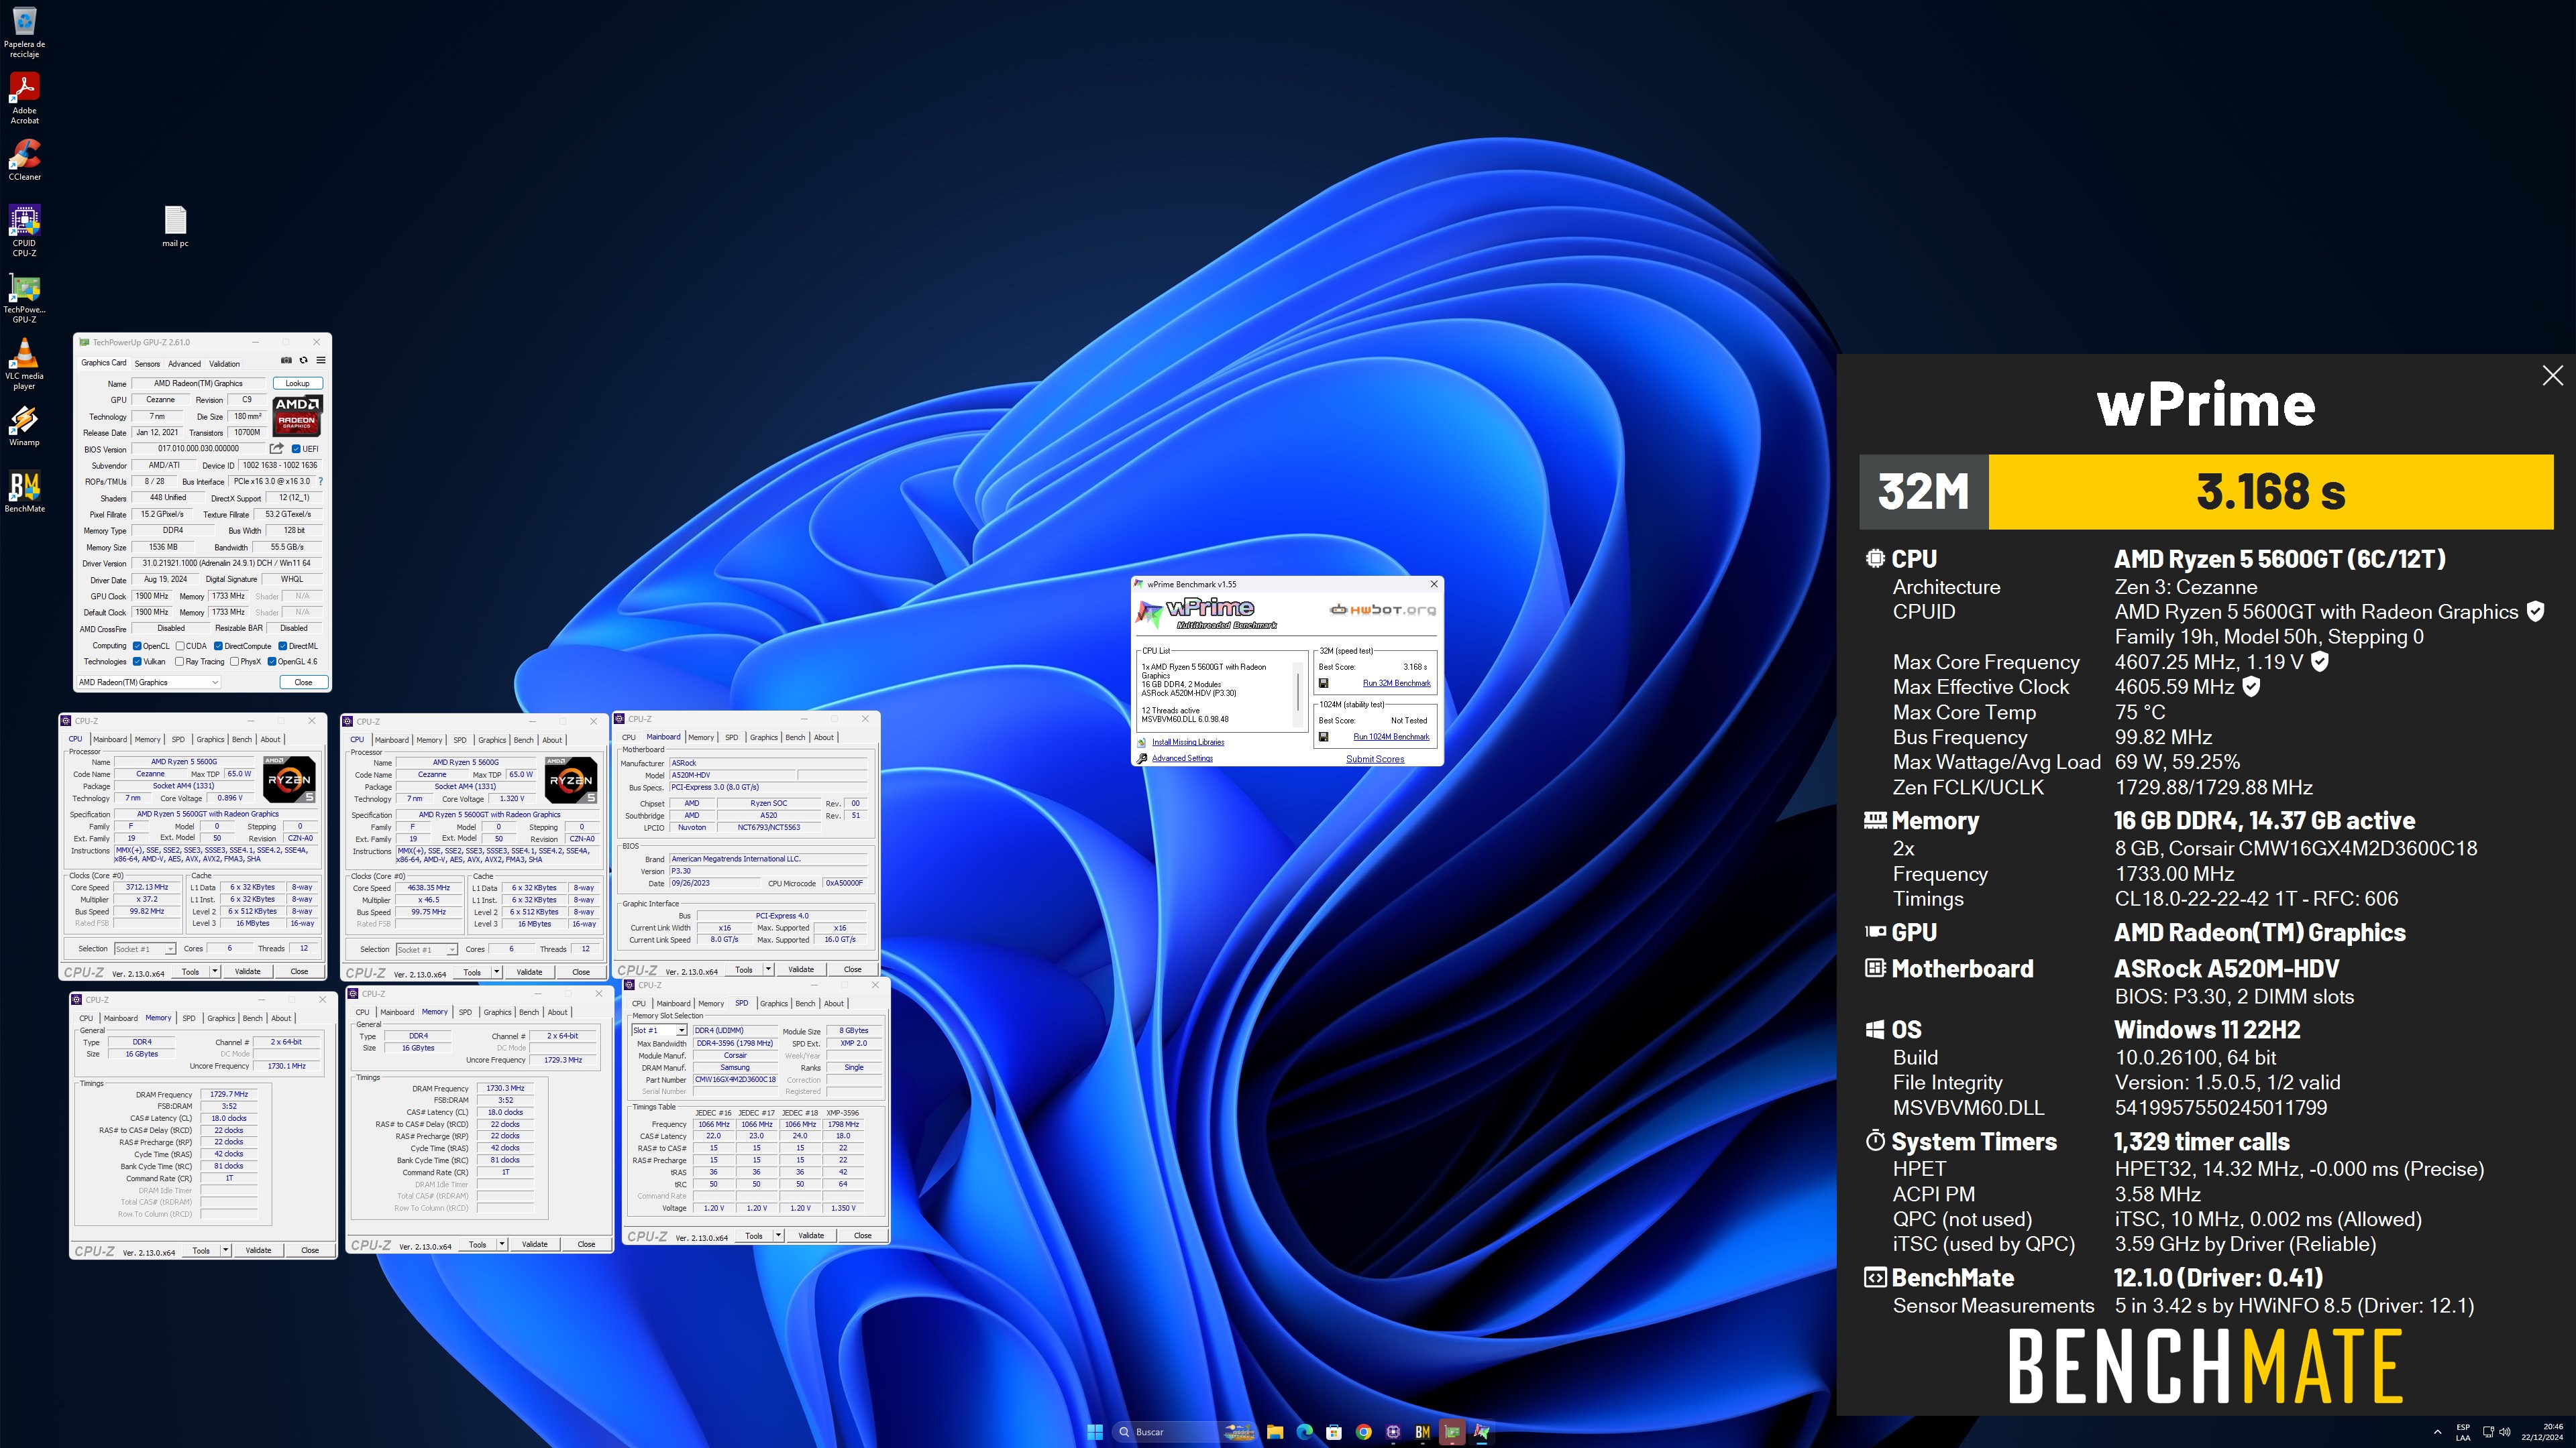Screen dimensions: 2576x1448
Task: Click the BenchMate BM taskbar icon
Action: click(x=1422, y=1432)
